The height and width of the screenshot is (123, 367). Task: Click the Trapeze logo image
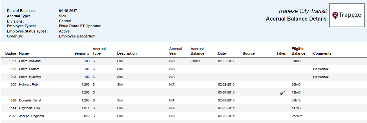click(x=347, y=15)
